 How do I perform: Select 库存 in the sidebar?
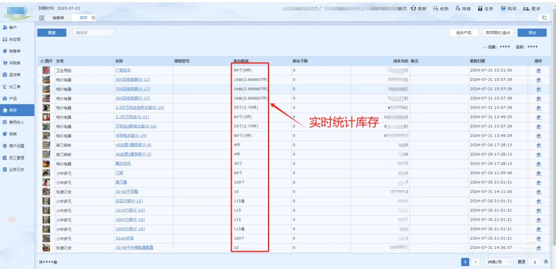tap(17, 110)
